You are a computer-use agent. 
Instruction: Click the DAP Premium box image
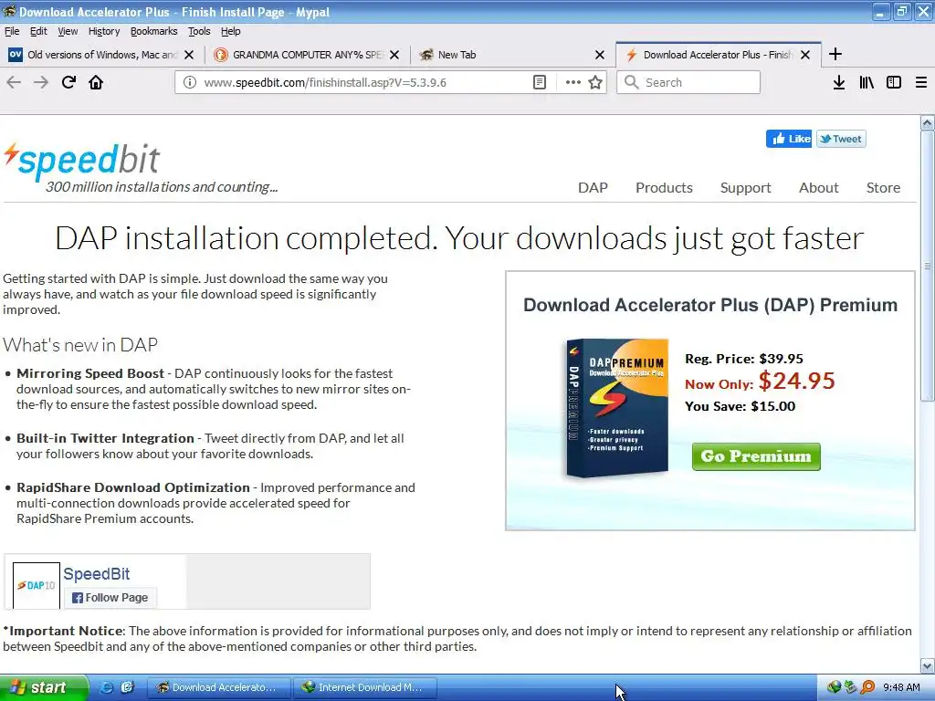tap(617, 408)
